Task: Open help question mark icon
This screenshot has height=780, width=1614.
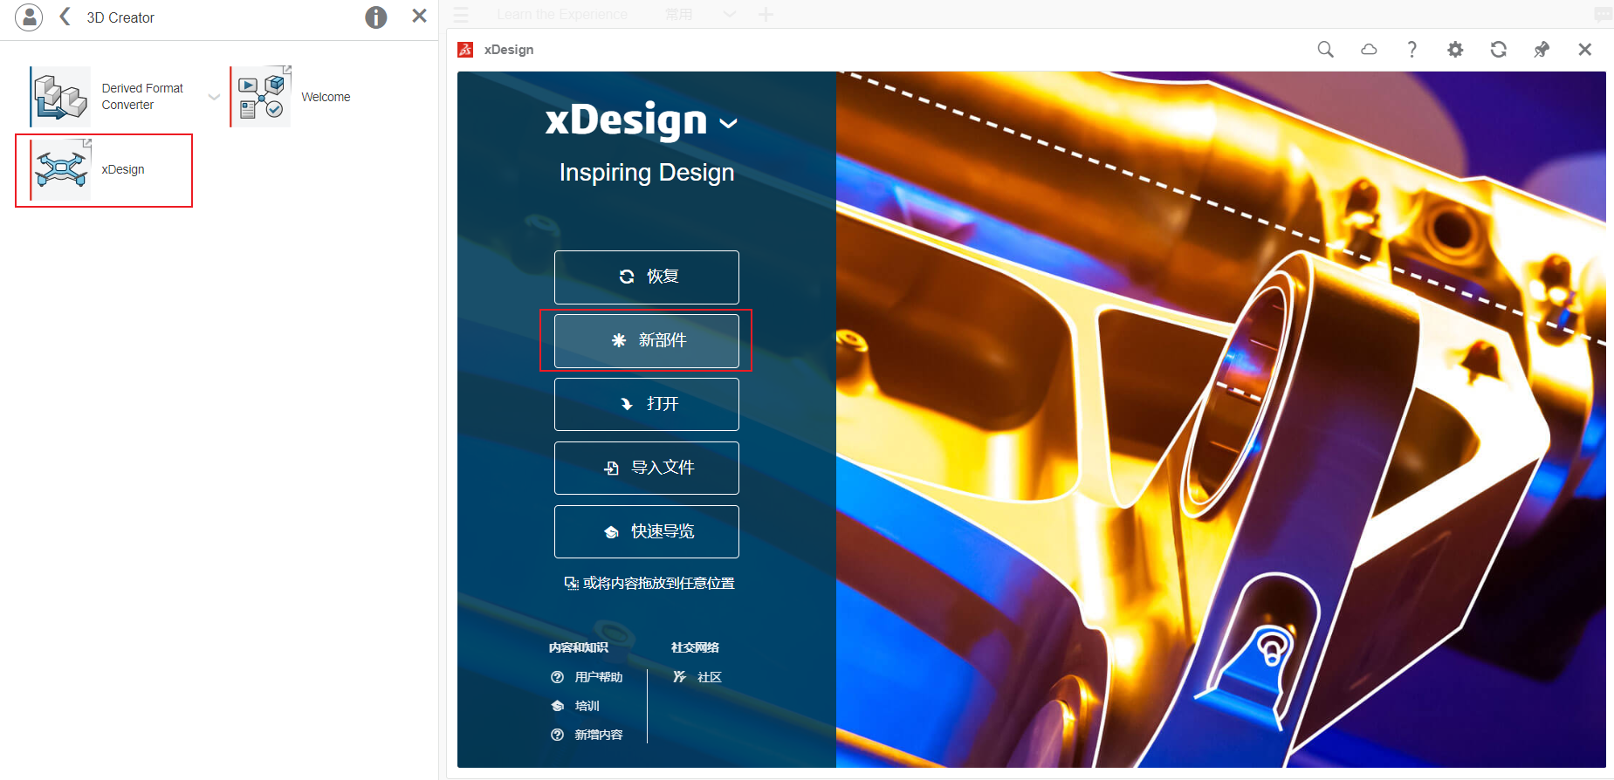Action: click(x=1411, y=50)
